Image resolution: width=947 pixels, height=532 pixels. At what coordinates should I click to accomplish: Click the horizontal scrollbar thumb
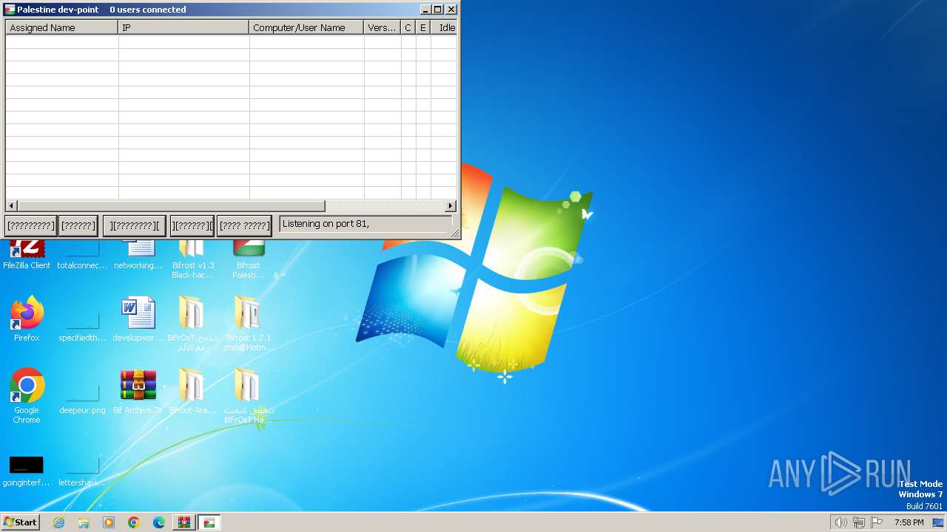point(171,206)
